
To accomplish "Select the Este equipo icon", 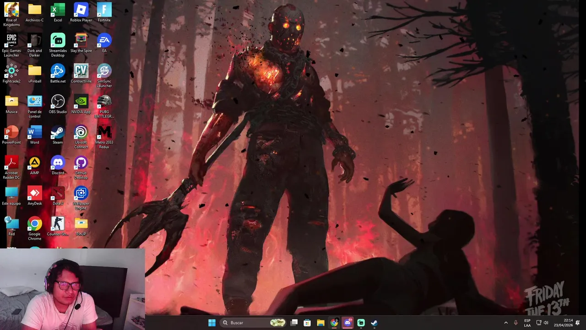I will point(11,196).
